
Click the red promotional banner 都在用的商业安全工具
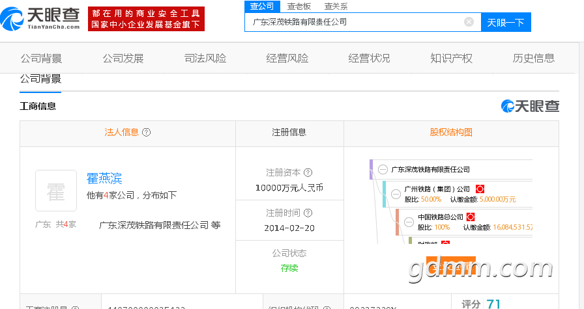147,19
